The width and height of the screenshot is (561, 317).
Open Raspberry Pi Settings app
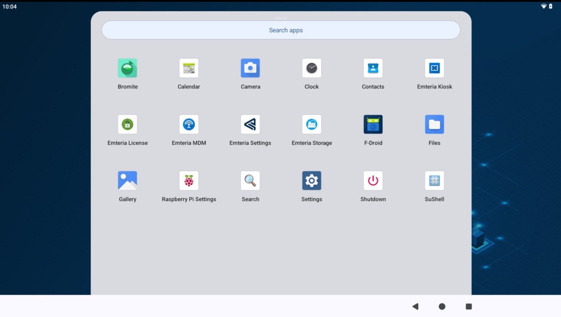(189, 180)
